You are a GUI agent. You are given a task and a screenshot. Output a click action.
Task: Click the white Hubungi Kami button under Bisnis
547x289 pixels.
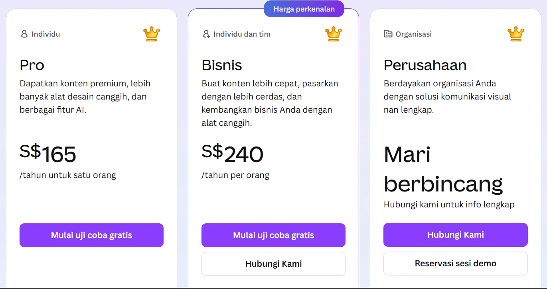pos(273,264)
